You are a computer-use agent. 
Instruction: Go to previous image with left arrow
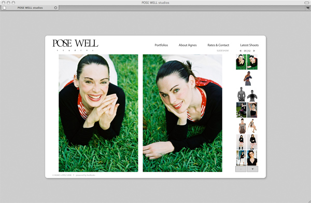pyautogui.click(x=241, y=51)
